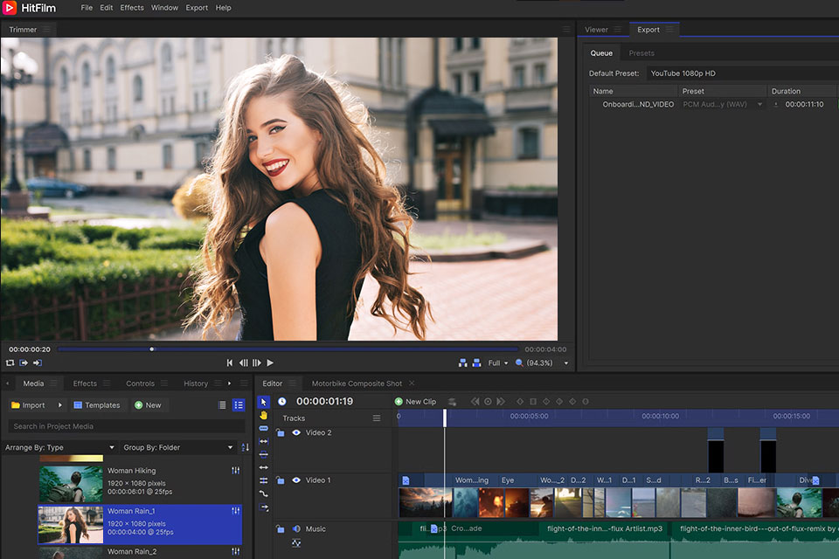Click the Import button
The width and height of the screenshot is (839, 559).
(28, 405)
